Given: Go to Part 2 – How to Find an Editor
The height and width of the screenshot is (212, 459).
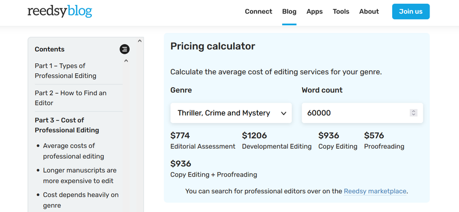Looking at the screenshot, I should click(71, 98).
